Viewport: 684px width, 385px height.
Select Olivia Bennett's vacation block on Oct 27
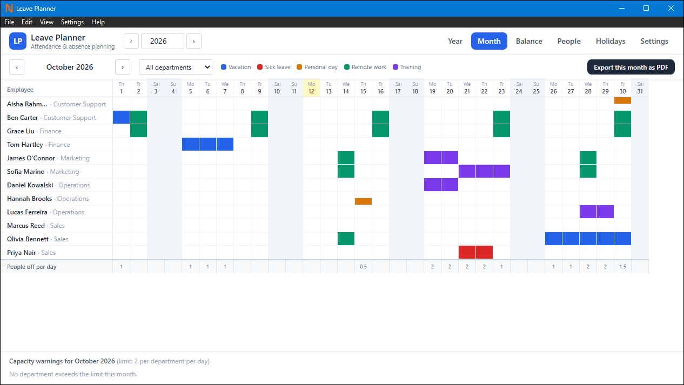coord(571,239)
